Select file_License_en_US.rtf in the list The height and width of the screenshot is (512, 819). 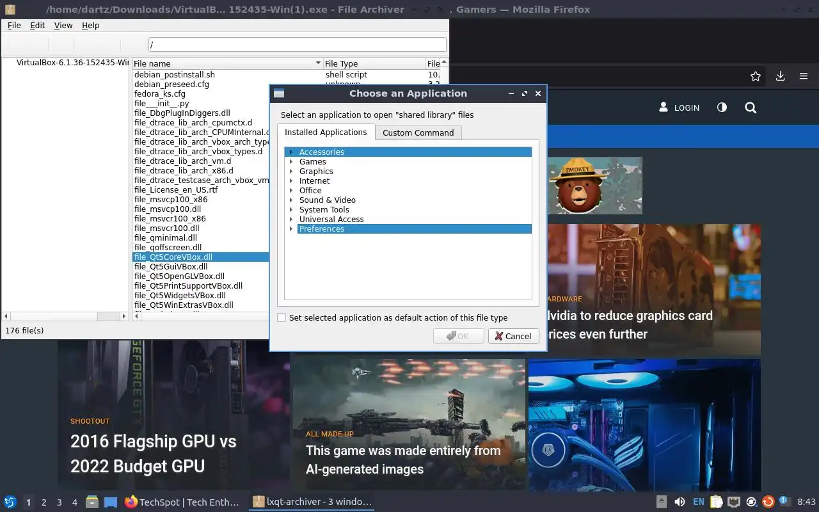tap(176, 189)
